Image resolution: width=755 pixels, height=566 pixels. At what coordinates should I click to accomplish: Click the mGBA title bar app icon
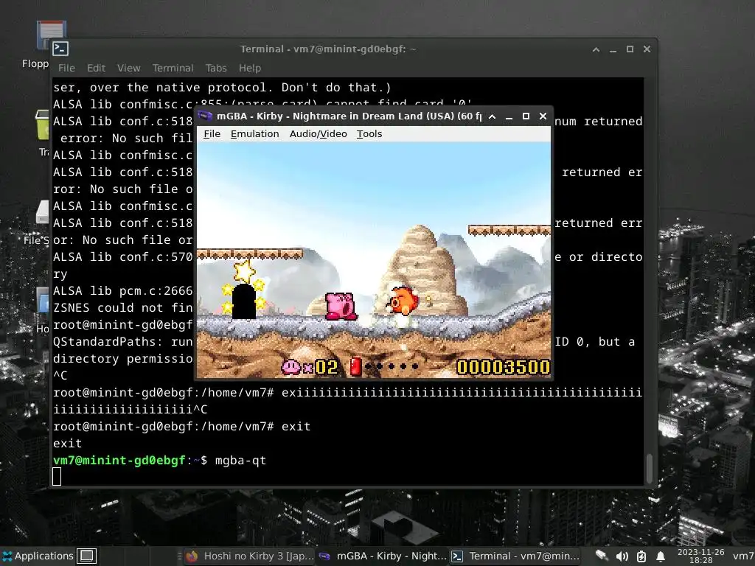[x=206, y=116]
